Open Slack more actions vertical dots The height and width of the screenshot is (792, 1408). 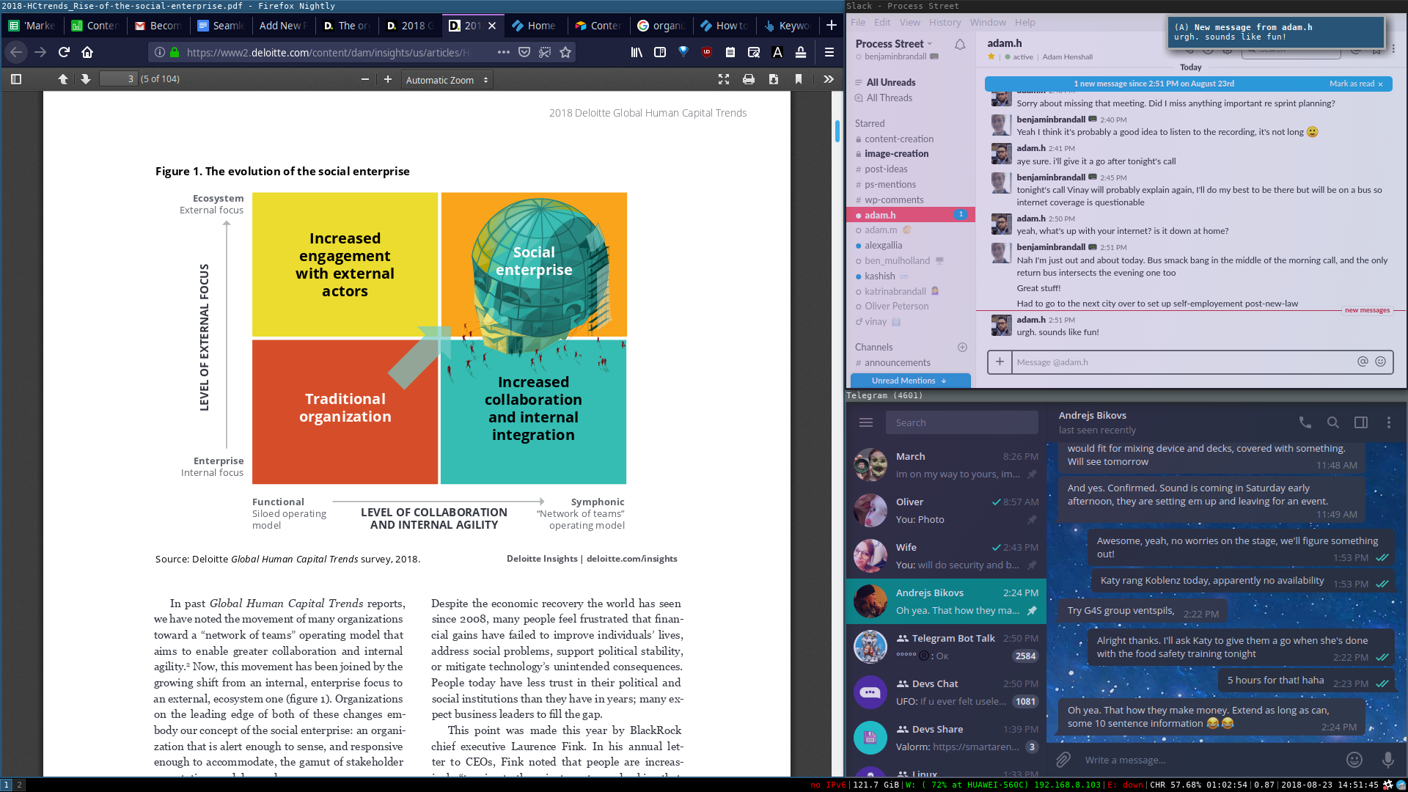[1393, 48]
